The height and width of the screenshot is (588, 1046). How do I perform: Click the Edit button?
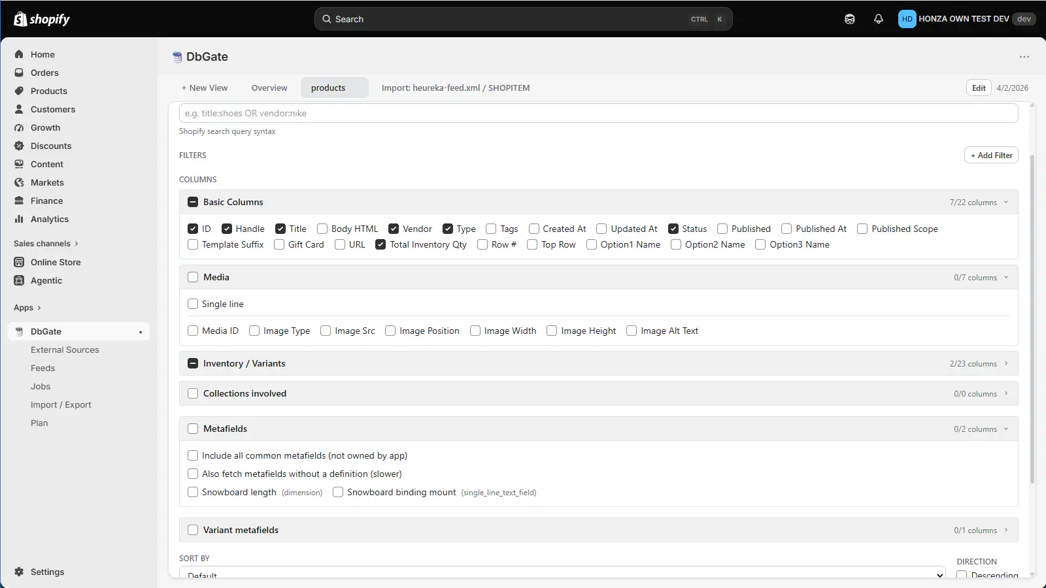click(979, 88)
